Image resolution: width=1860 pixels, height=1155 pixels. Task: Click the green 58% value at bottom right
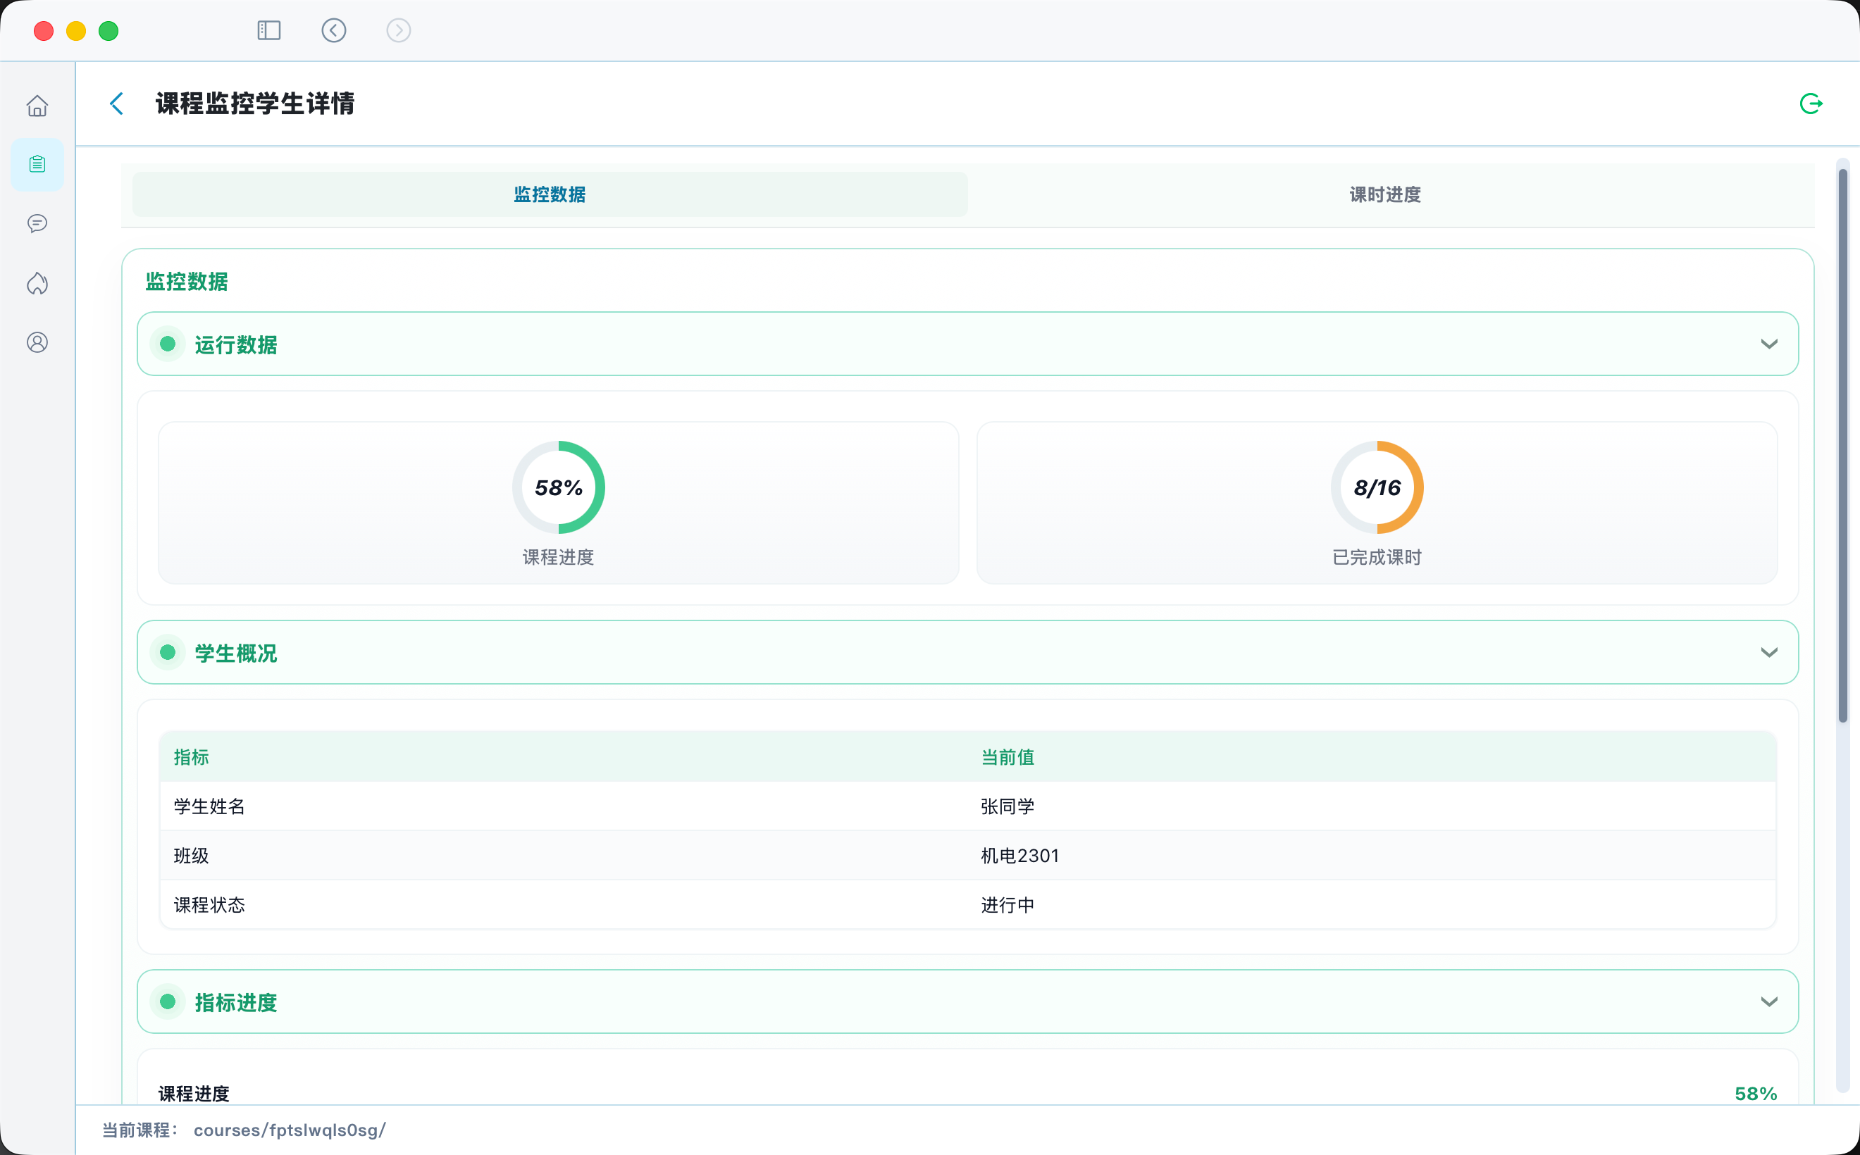(x=1755, y=1094)
